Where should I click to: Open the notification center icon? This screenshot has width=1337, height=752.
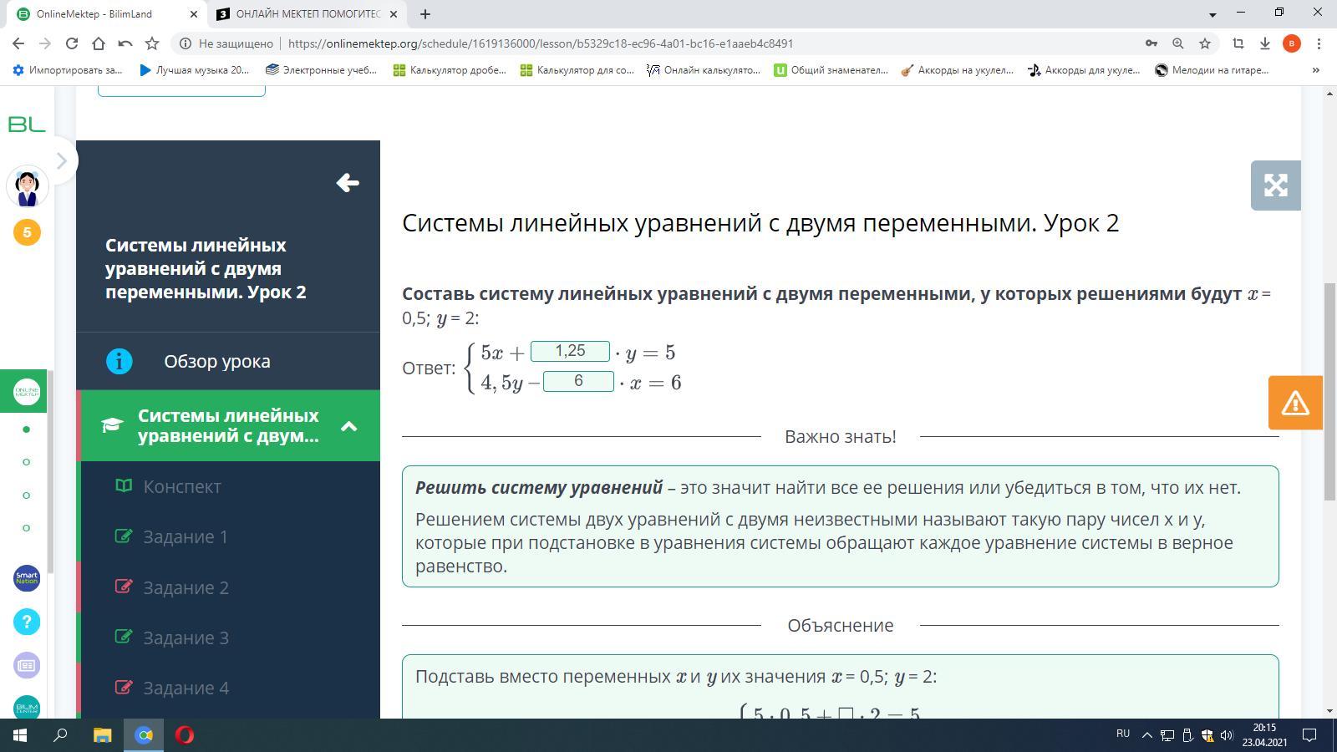click(1310, 735)
